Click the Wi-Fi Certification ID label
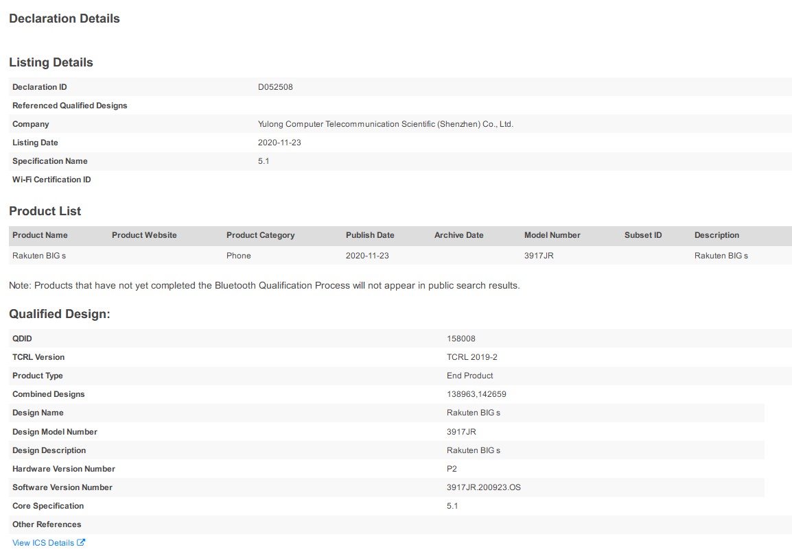This screenshot has width=792, height=558. (51, 180)
